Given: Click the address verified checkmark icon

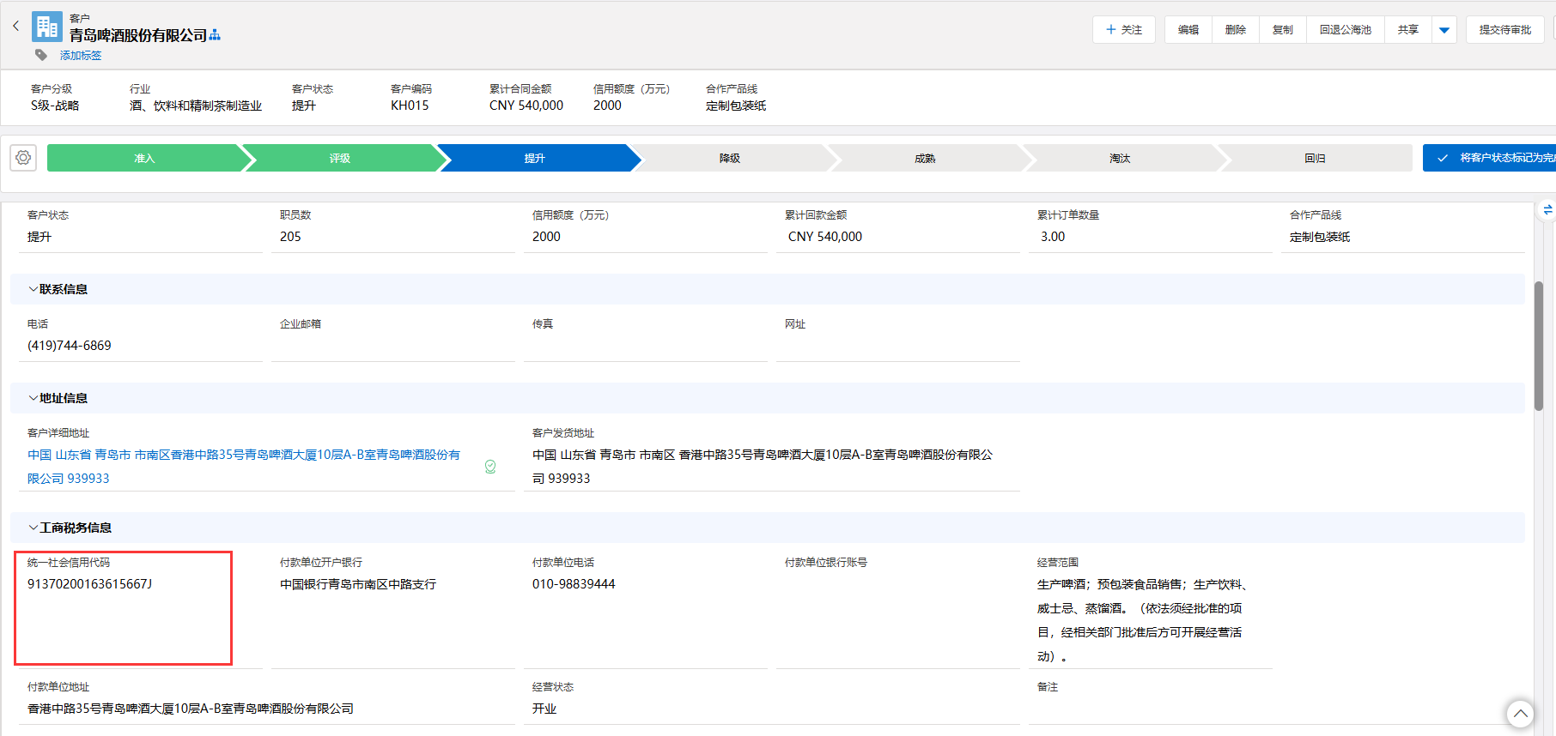Looking at the screenshot, I should click(x=490, y=467).
